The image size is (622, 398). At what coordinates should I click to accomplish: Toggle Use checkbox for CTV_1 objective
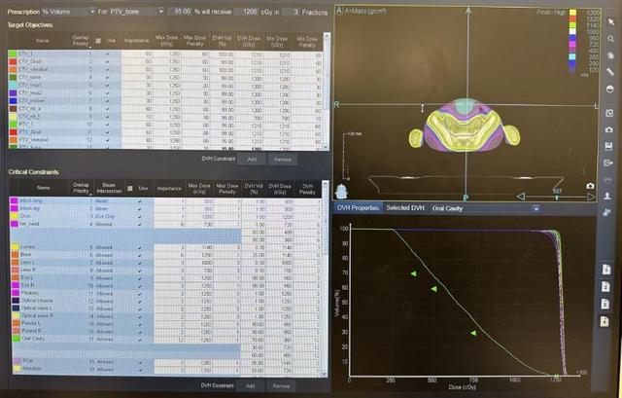(110, 52)
